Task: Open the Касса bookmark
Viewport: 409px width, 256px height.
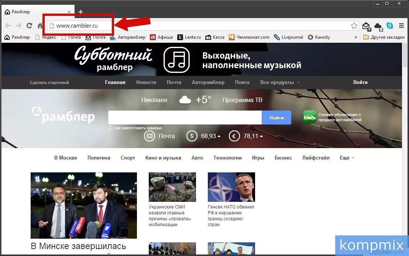Action: click(x=215, y=37)
